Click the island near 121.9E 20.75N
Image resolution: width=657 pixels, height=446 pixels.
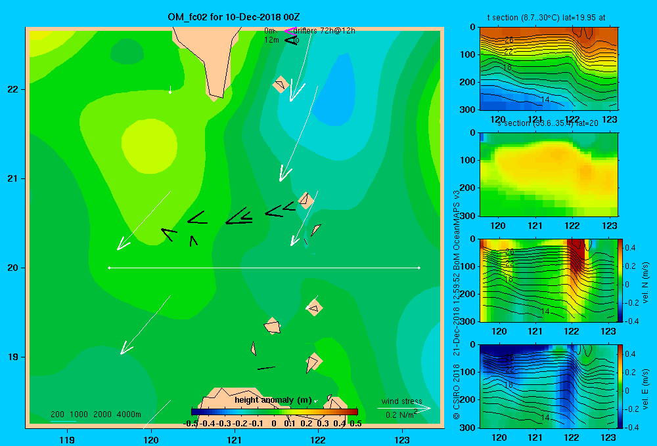pos(306,200)
